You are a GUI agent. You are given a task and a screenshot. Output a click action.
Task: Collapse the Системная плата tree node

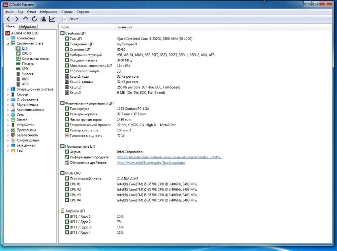(8, 44)
